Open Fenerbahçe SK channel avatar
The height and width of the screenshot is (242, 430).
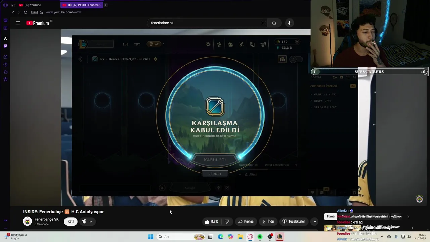[27, 221]
